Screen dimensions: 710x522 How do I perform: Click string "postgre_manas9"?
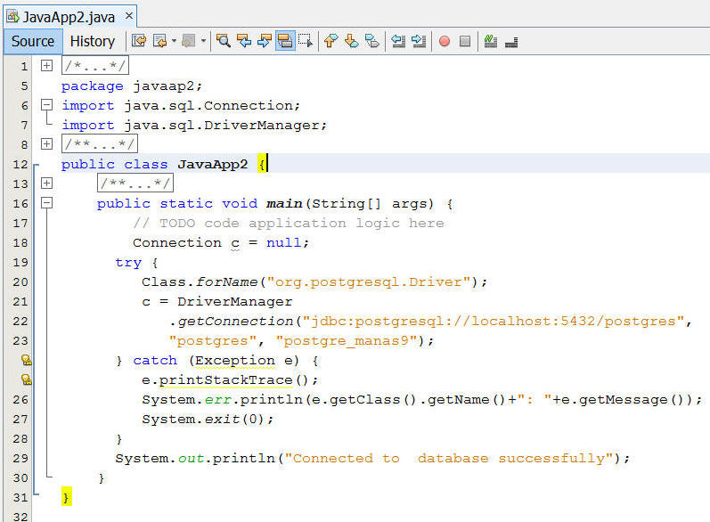347,340
